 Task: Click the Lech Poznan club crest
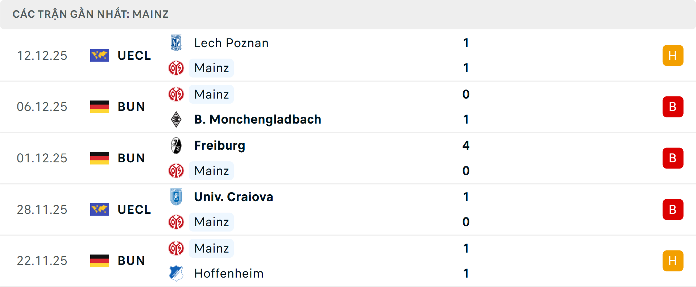click(x=176, y=43)
